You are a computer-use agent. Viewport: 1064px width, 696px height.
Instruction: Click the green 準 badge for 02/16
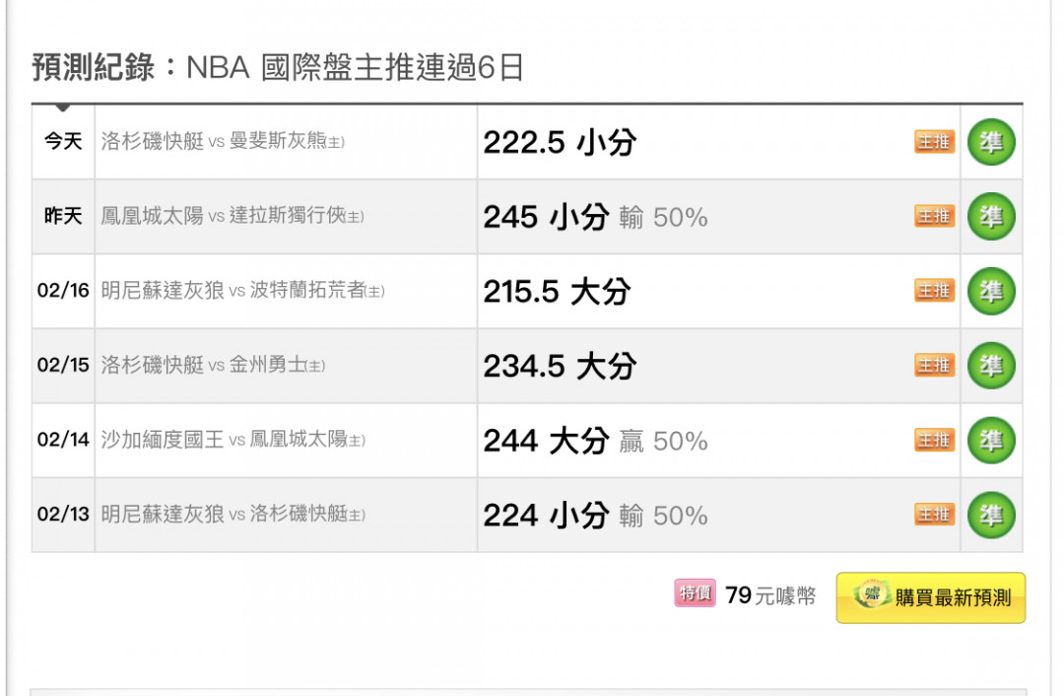(x=991, y=291)
